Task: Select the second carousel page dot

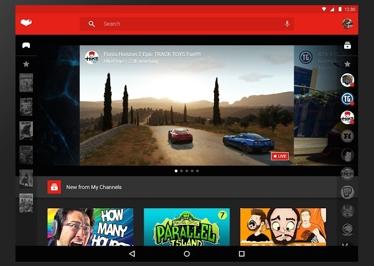Action: click(182, 171)
